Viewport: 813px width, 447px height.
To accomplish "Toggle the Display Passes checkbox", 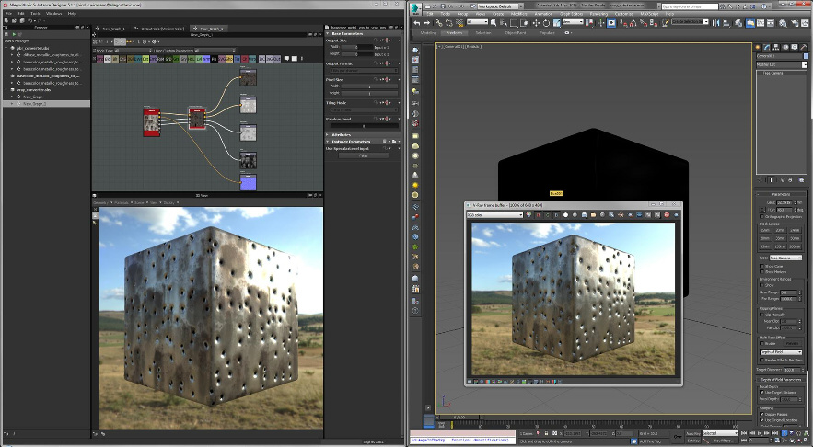I will coord(761,415).
